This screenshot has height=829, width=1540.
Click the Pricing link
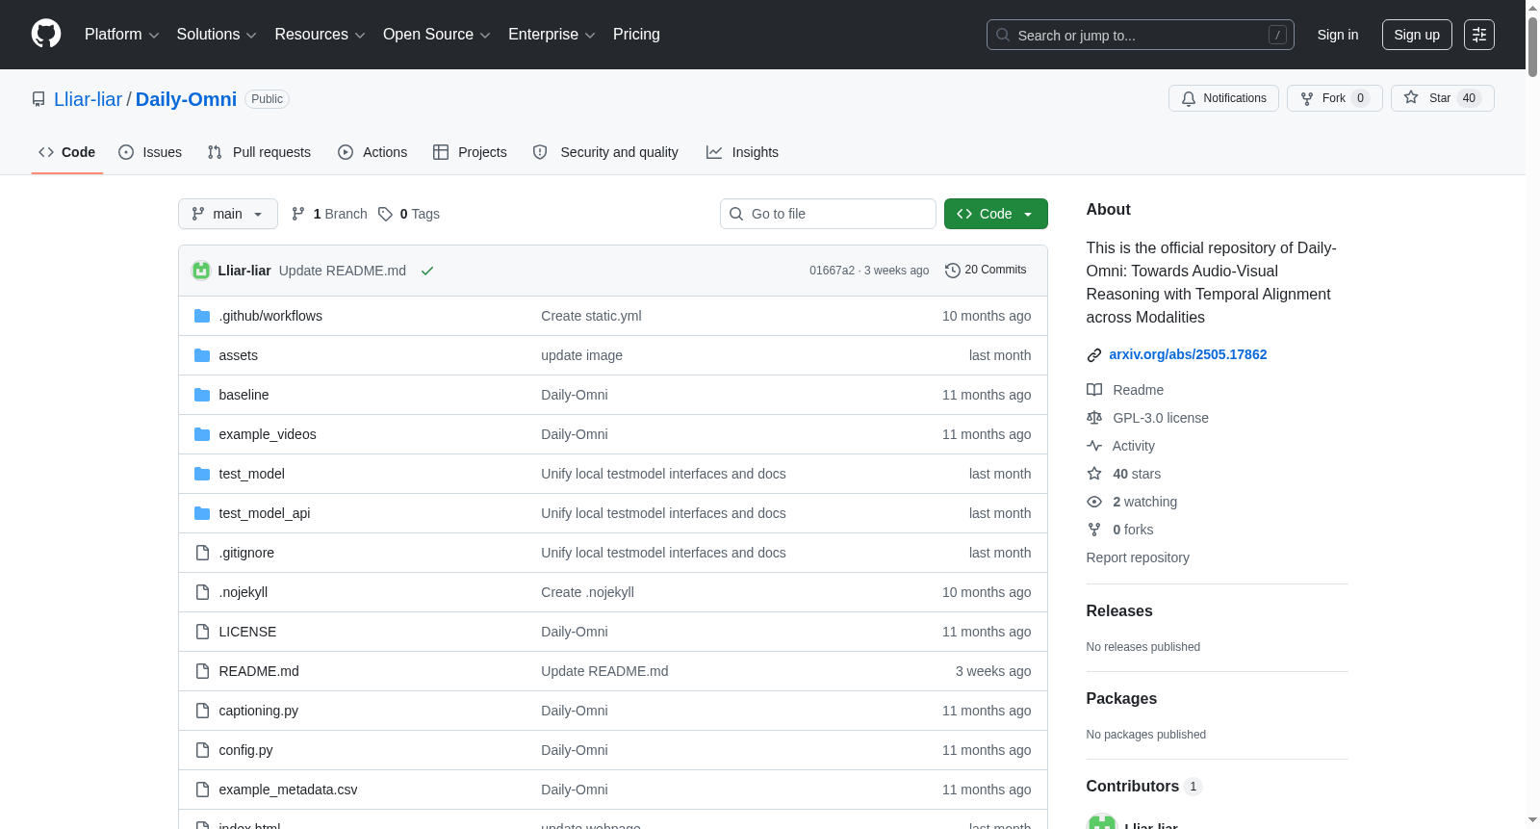[636, 35]
